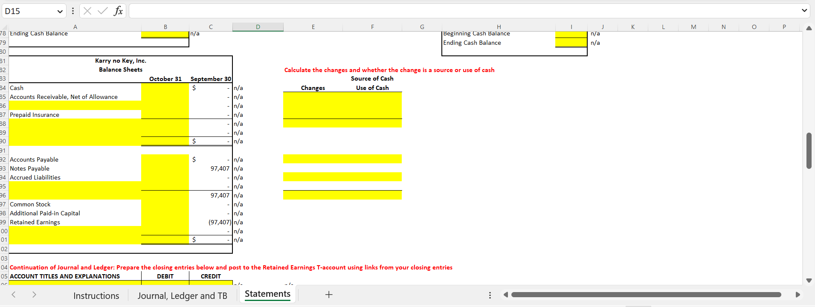This screenshot has width=815, height=307.
Task: Select Accounts Receivable, Net of Allowance cell
Action: 75,97
